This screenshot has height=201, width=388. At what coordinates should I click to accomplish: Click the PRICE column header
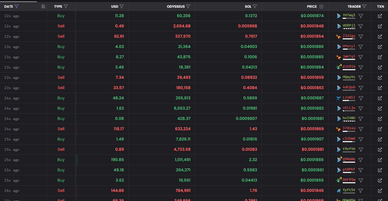(x=312, y=6)
